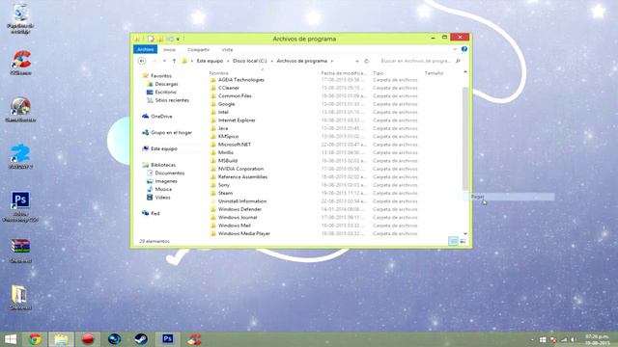618x347 pixels.
Task: Select the Google folder
Action: [x=226, y=104]
